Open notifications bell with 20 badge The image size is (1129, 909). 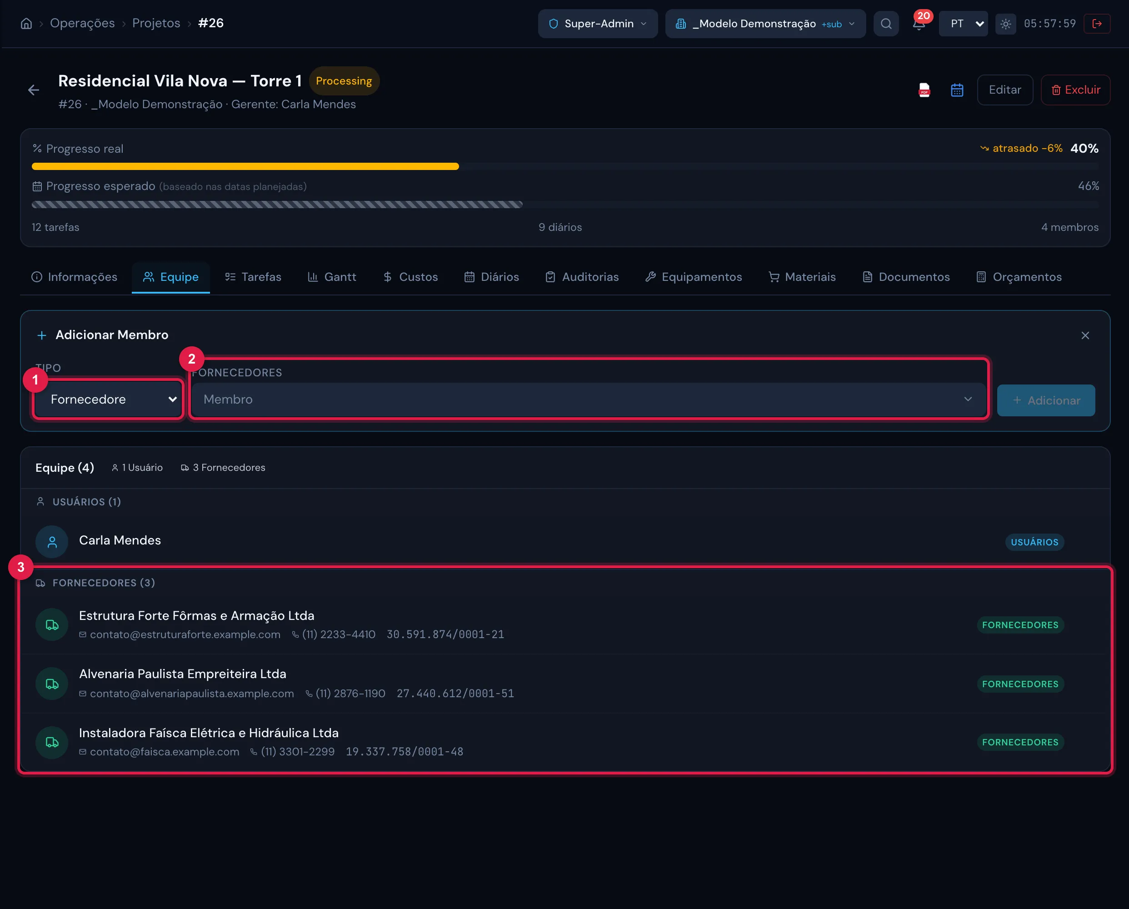[919, 24]
